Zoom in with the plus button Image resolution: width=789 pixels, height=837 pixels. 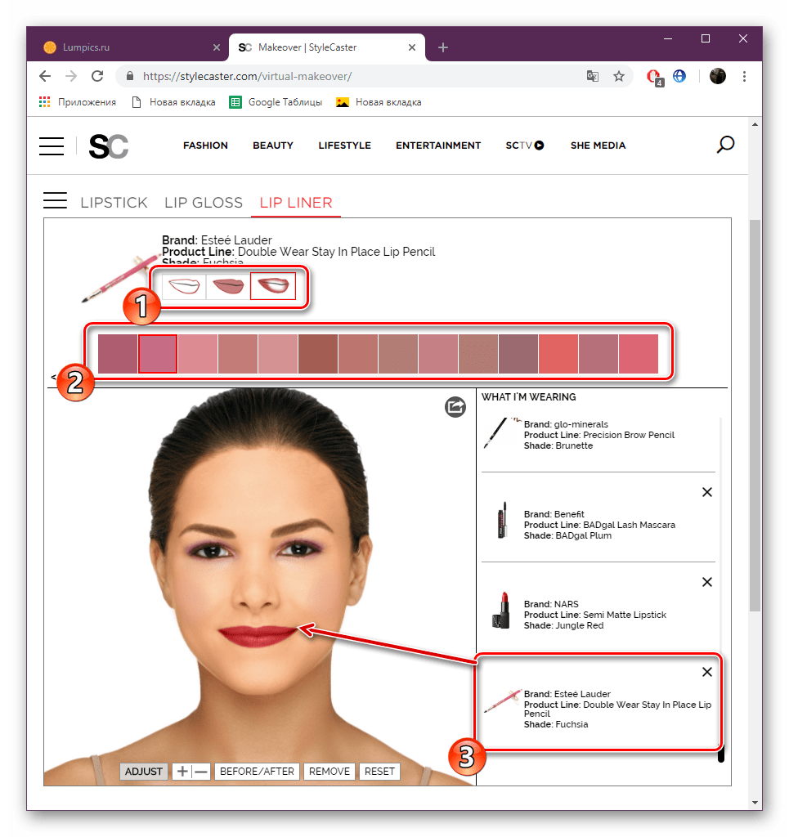click(182, 771)
